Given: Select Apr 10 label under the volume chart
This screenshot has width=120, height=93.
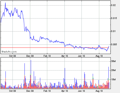Looking at the screenshot, I should [x=64, y=91].
